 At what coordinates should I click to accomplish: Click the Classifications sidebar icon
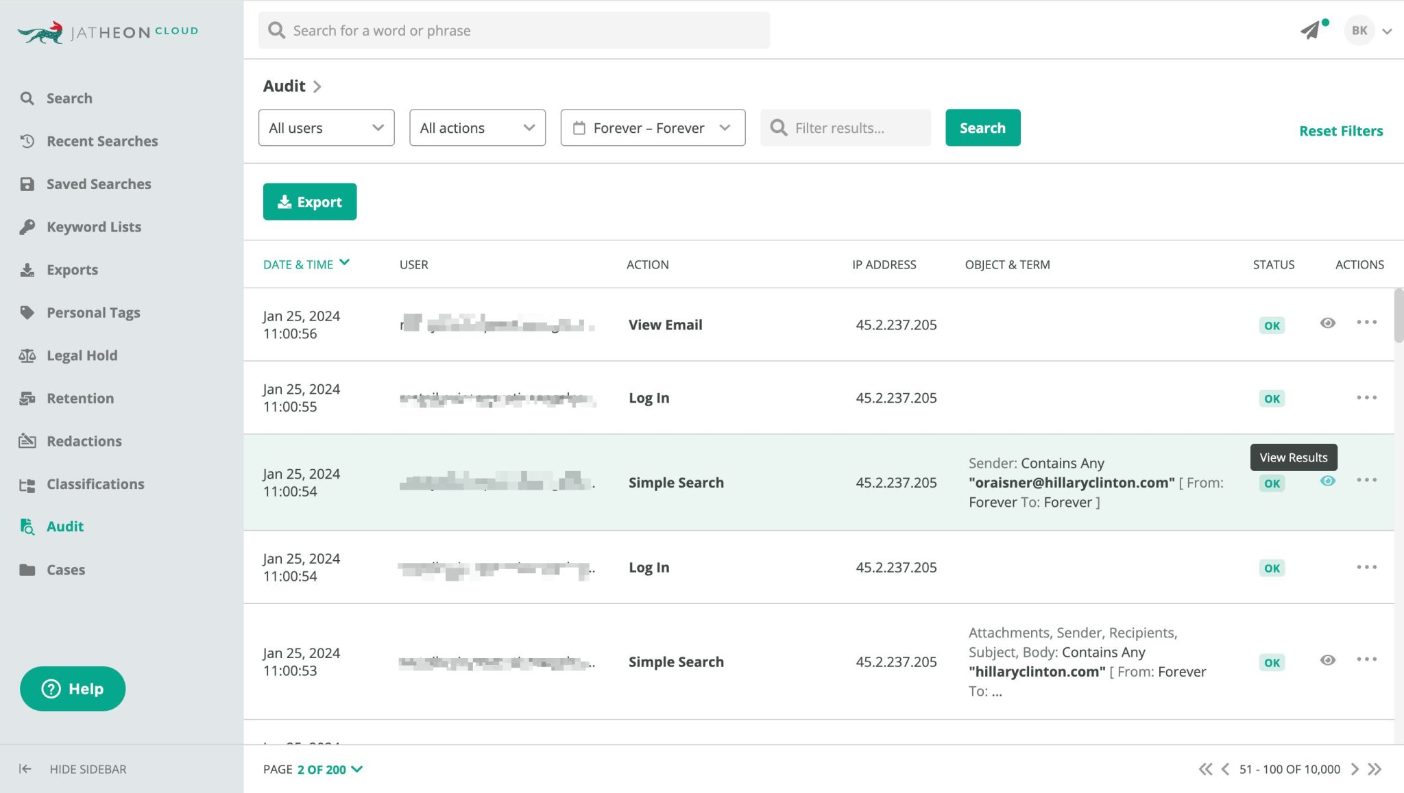(27, 484)
